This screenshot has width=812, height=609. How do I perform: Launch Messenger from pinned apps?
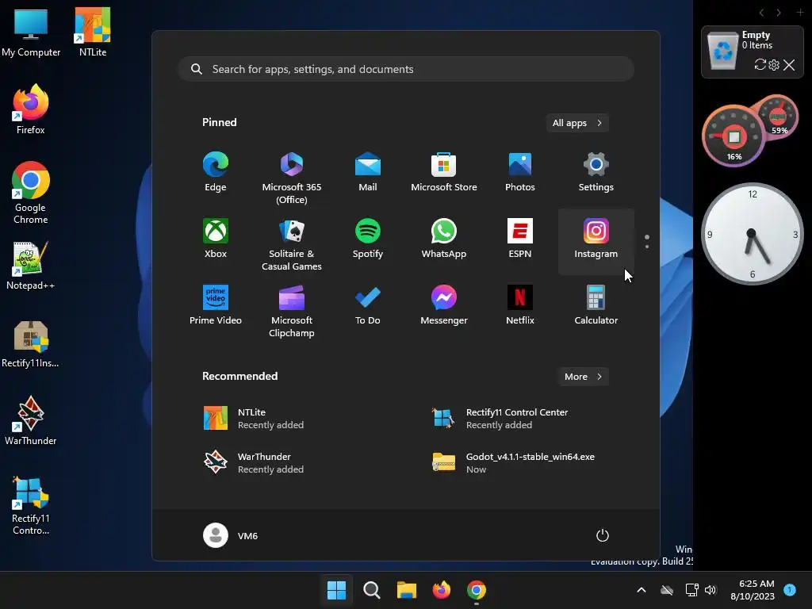[444, 305]
